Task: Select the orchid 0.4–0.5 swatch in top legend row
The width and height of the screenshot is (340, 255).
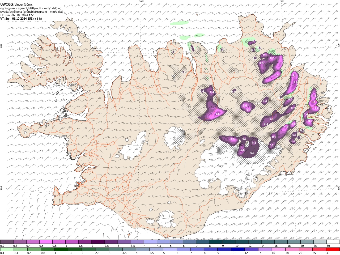Action: click(33, 242)
